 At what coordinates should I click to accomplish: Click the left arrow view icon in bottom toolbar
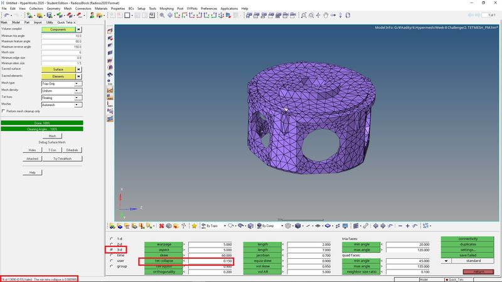coord(375,226)
